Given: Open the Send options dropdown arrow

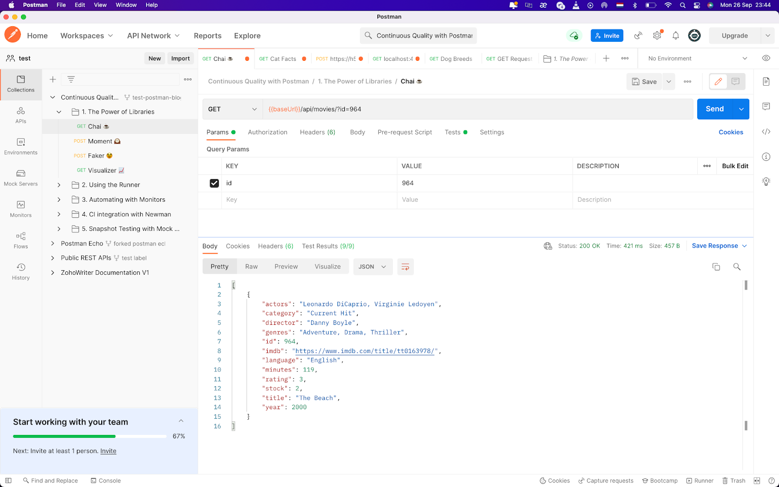Looking at the screenshot, I should 741,109.
